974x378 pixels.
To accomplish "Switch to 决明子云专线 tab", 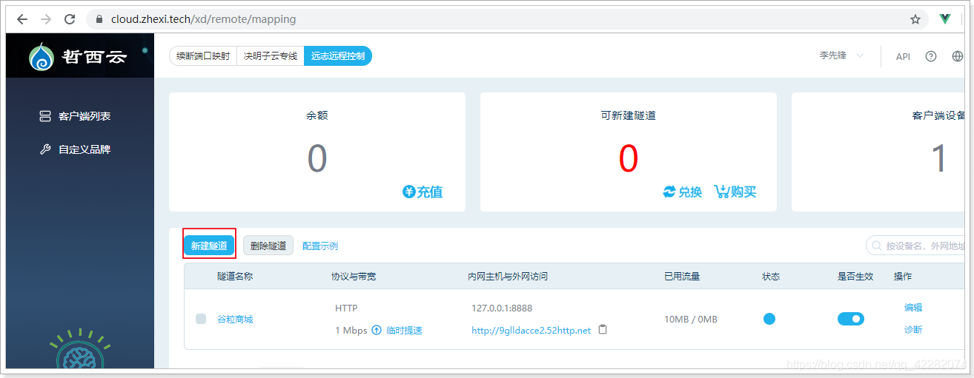I will [271, 56].
